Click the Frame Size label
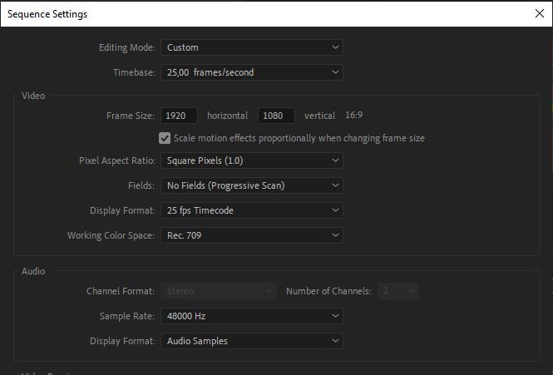The width and height of the screenshot is (553, 375). tap(130, 116)
